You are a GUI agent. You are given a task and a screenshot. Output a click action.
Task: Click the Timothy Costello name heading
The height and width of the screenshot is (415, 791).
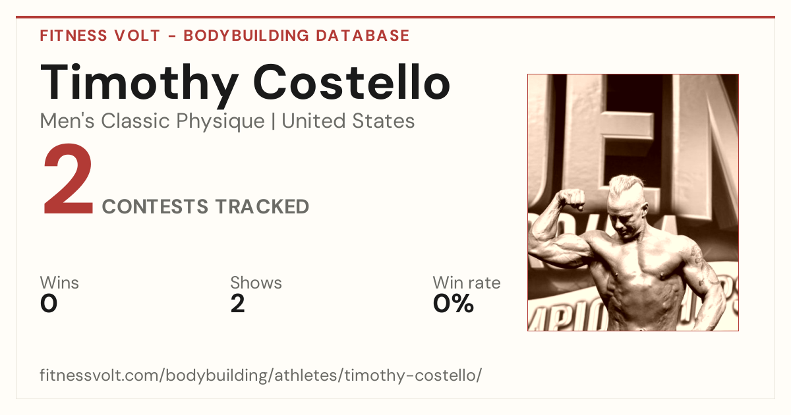(x=245, y=83)
